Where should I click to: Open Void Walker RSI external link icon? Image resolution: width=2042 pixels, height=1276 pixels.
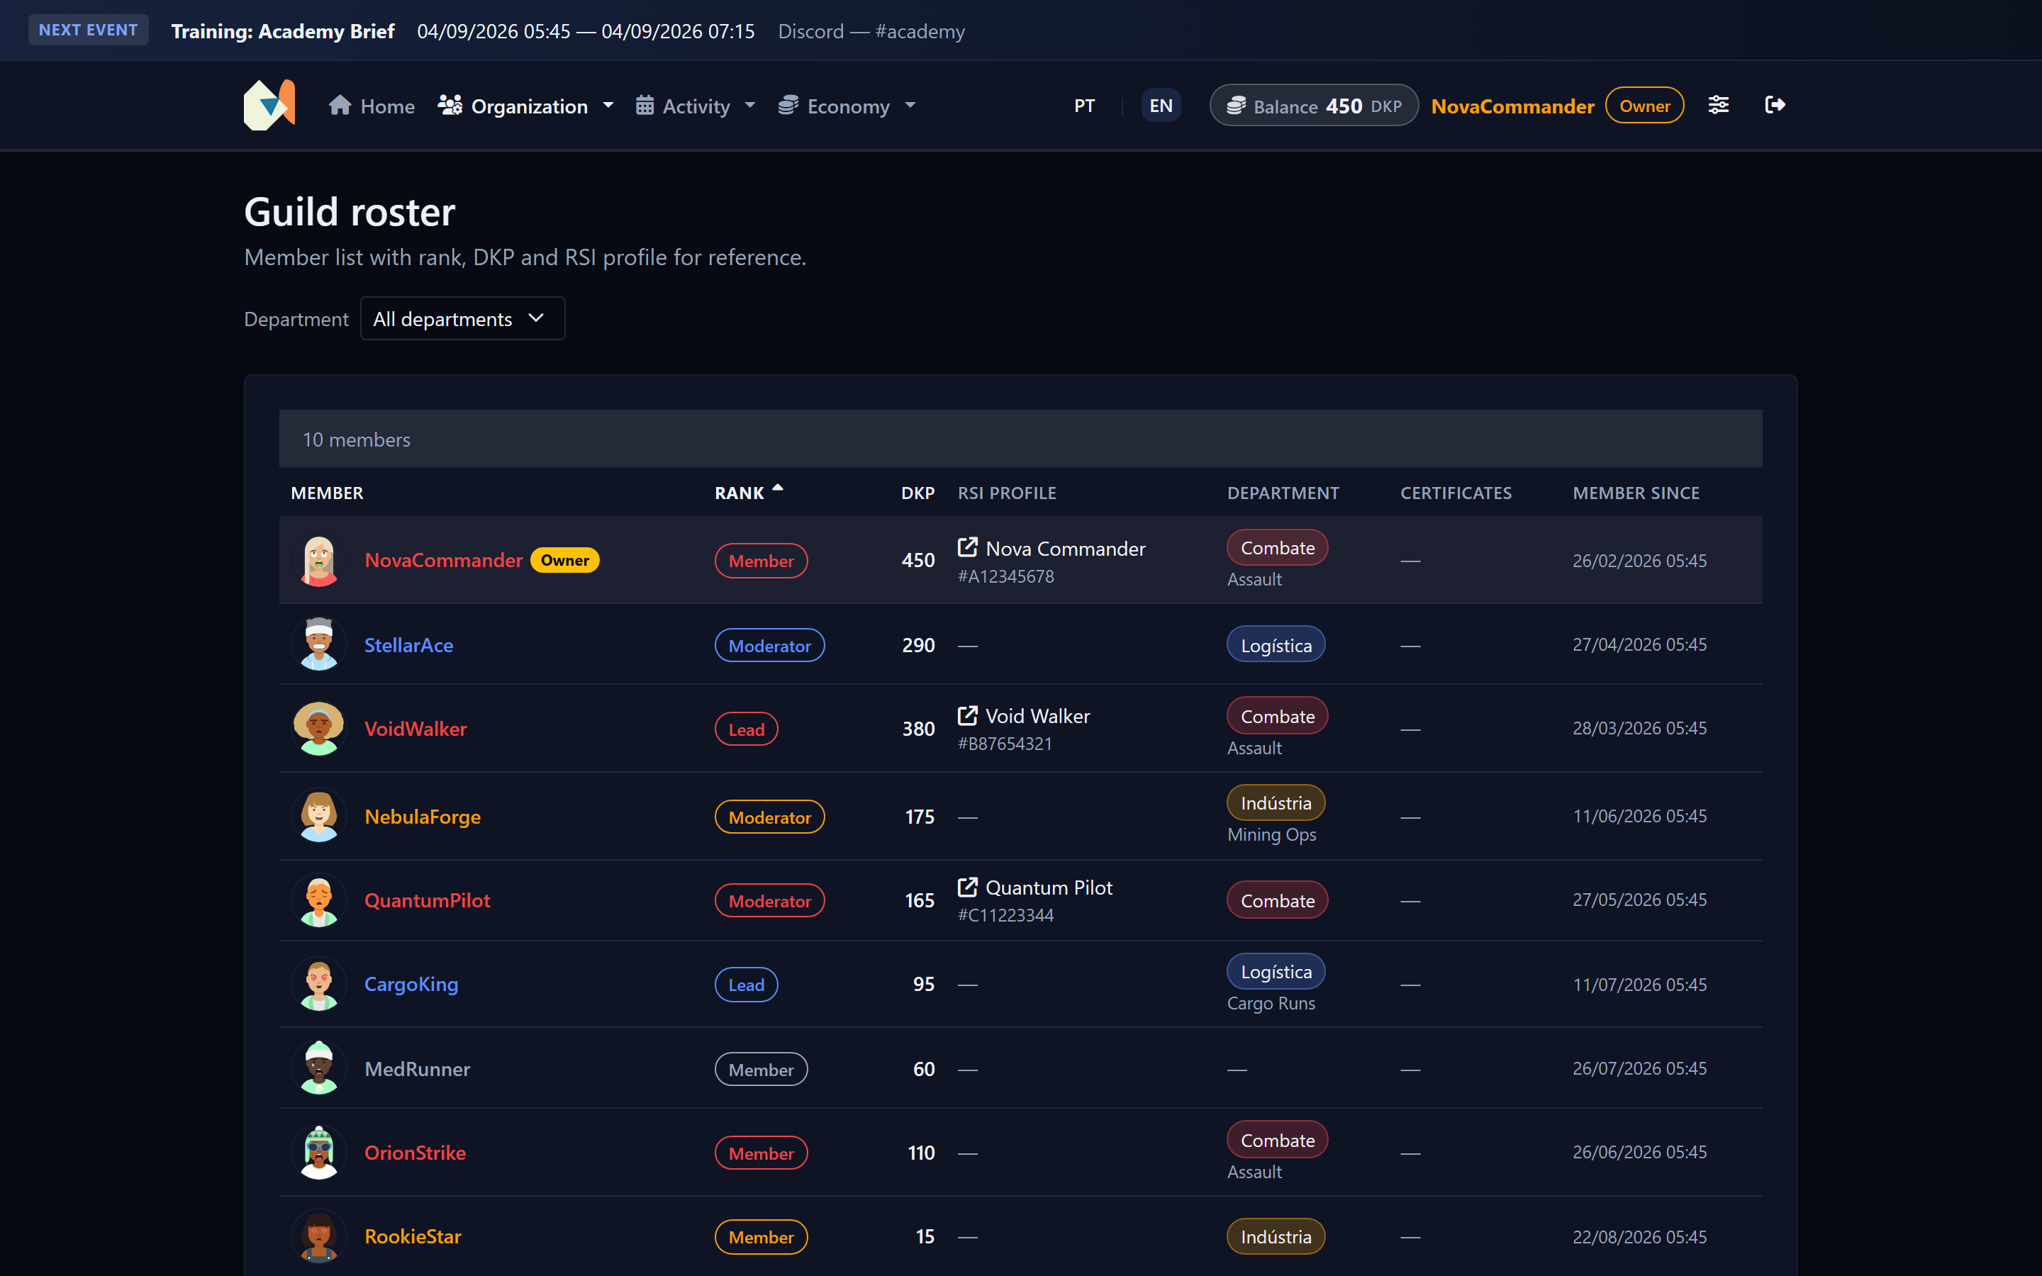pyautogui.click(x=967, y=715)
